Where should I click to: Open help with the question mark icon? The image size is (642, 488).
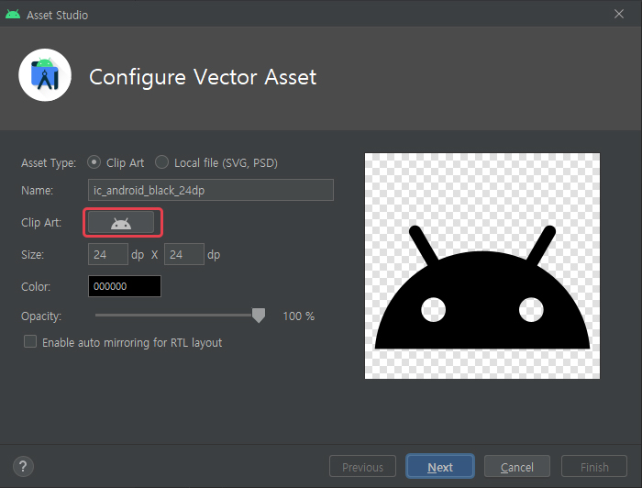[23, 466]
